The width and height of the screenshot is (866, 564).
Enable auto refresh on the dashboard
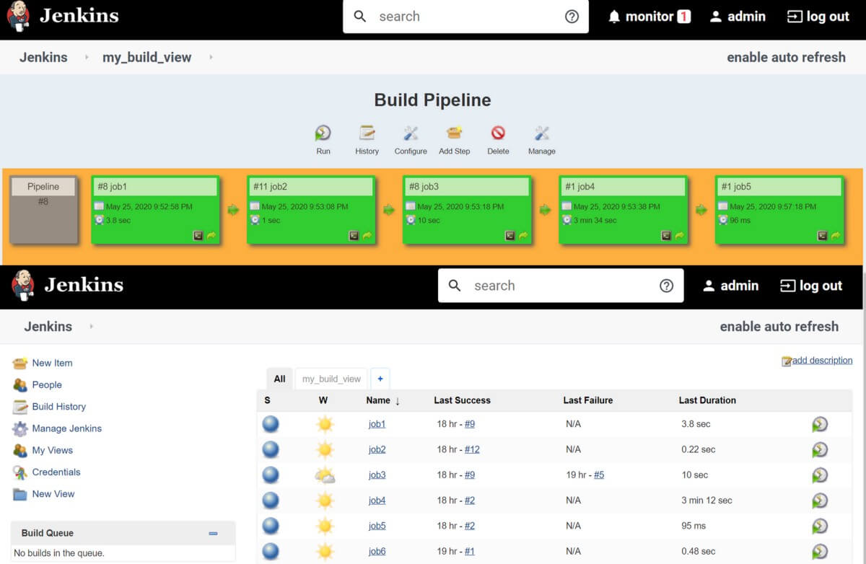[x=779, y=326]
